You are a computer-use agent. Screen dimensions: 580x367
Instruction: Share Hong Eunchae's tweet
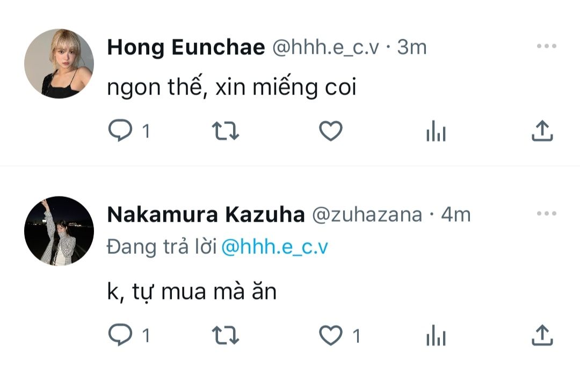pyautogui.click(x=542, y=131)
